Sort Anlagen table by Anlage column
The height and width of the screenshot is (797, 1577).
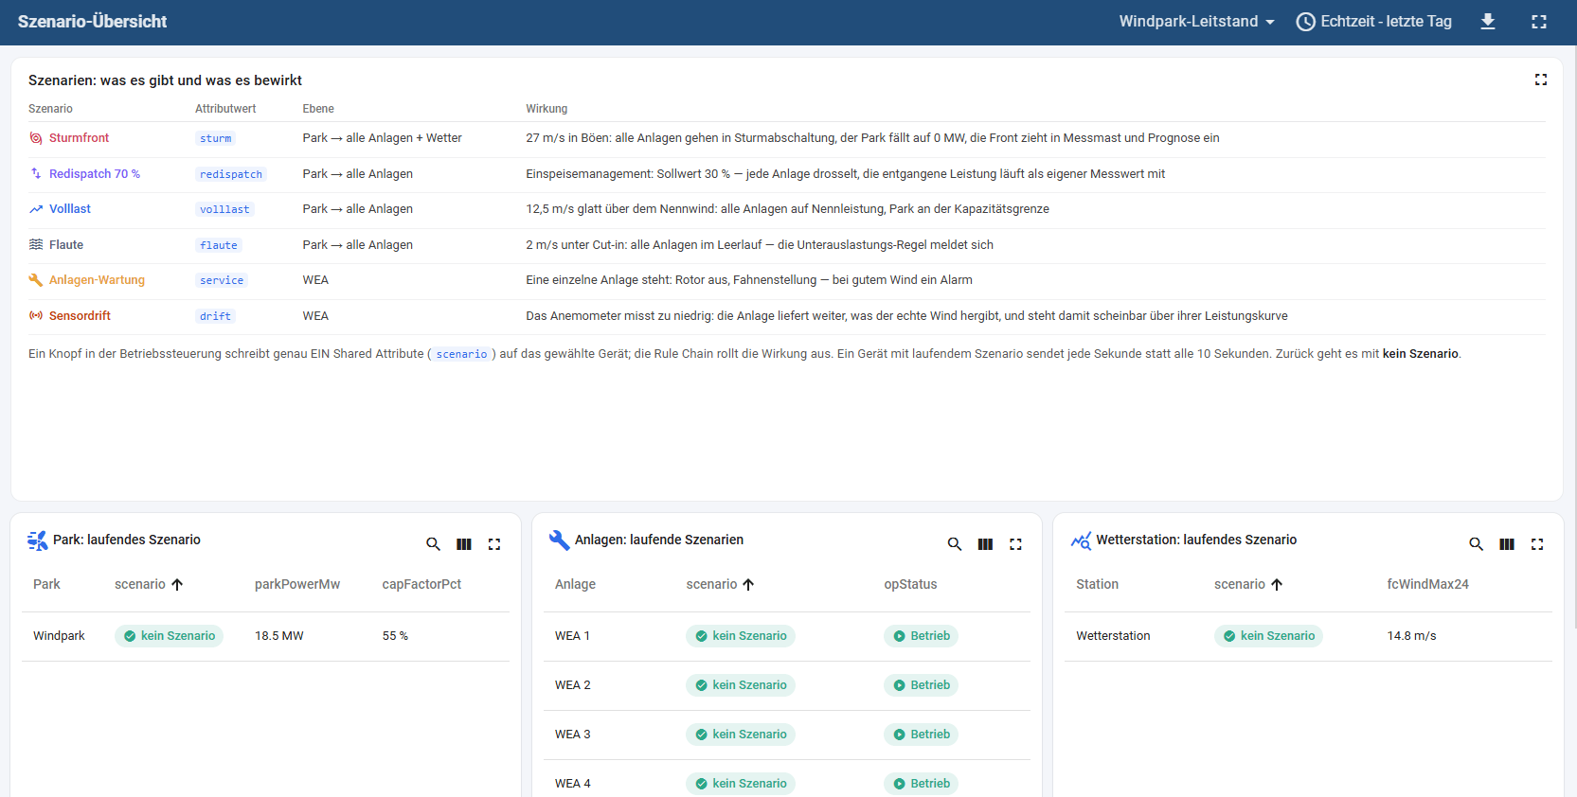(575, 585)
